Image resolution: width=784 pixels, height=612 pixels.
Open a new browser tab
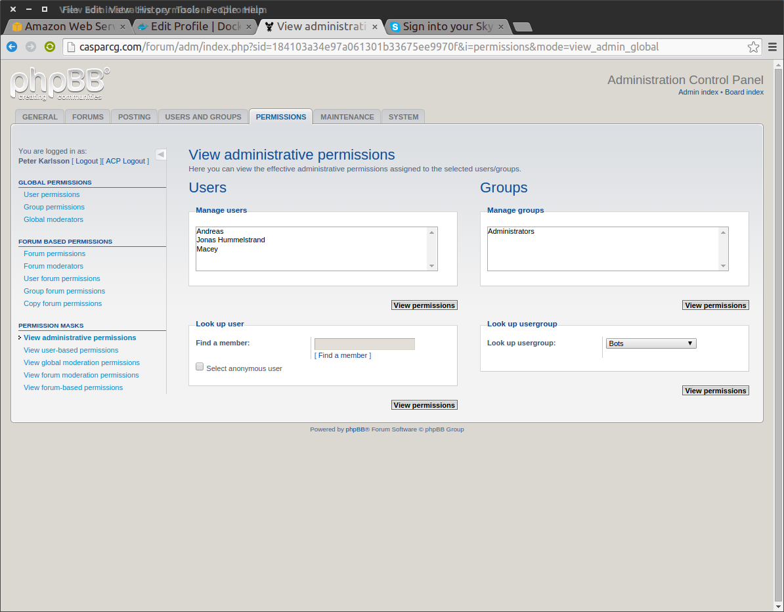523,27
